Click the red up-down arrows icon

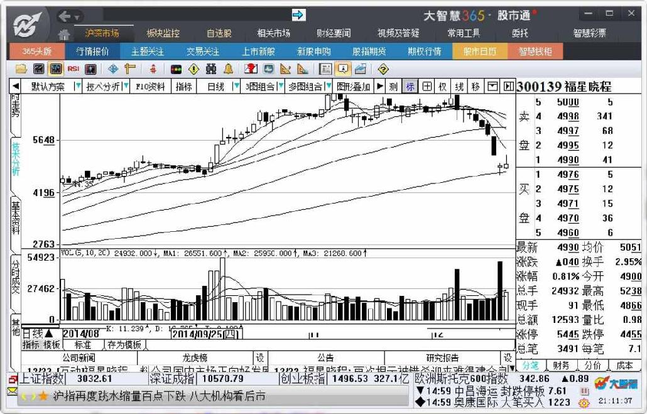tap(153, 69)
